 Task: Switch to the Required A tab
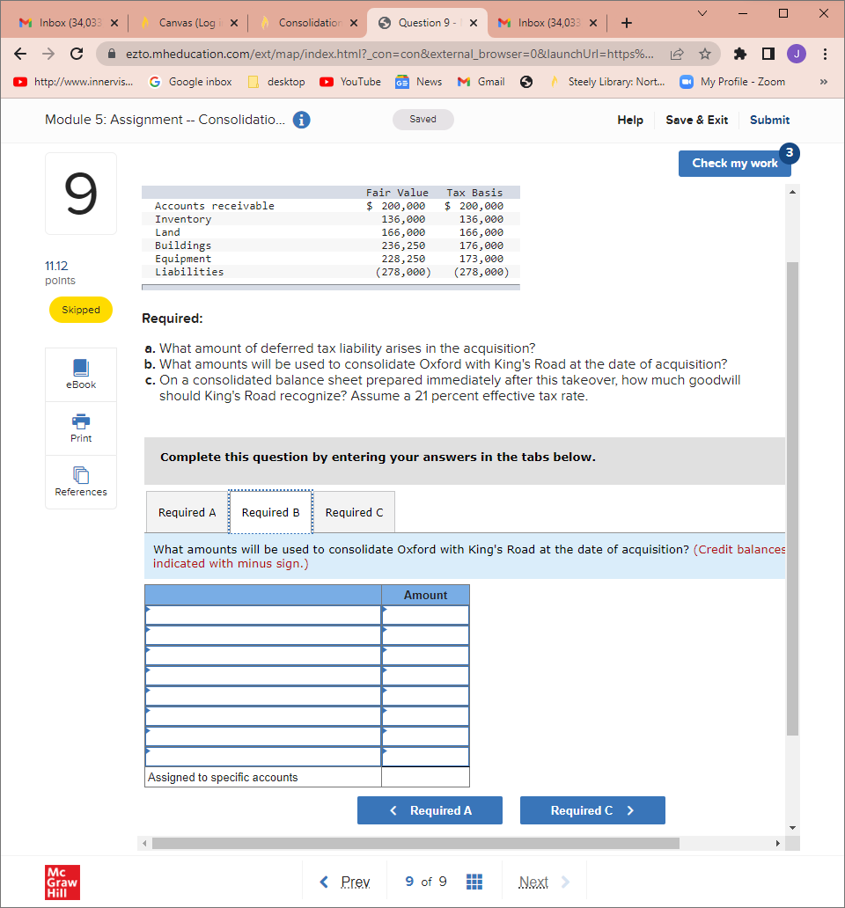tap(186, 511)
